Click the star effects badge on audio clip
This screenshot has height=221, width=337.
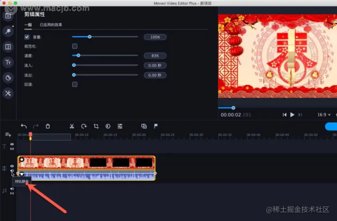pyautogui.click(x=22, y=174)
